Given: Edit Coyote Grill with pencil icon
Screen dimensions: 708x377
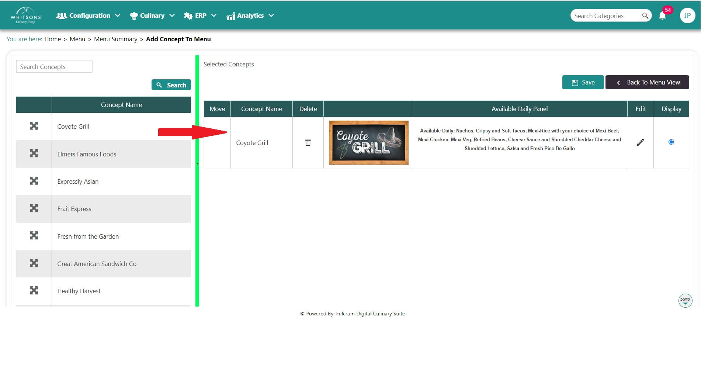Looking at the screenshot, I should click(640, 142).
